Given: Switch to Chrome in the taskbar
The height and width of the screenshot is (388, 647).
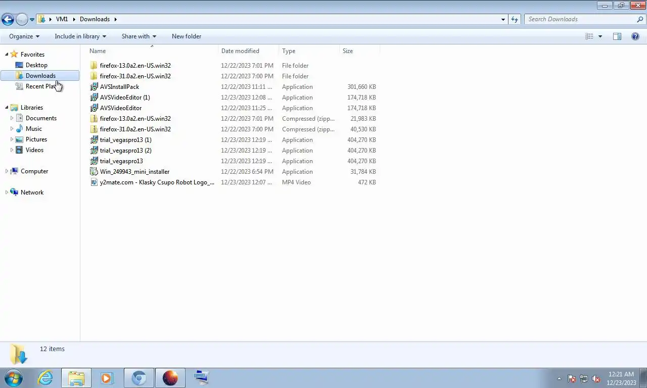Looking at the screenshot, I should click(x=139, y=378).
